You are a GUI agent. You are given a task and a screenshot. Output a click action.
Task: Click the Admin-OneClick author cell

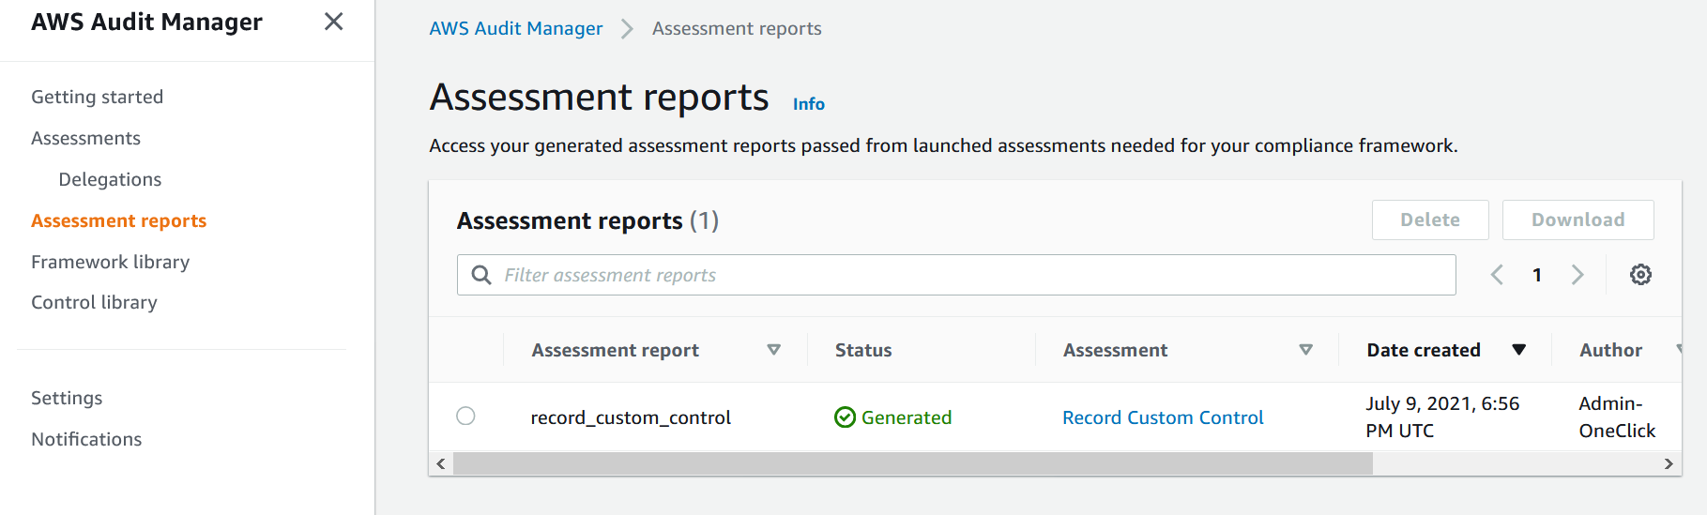pos(1617,417)
